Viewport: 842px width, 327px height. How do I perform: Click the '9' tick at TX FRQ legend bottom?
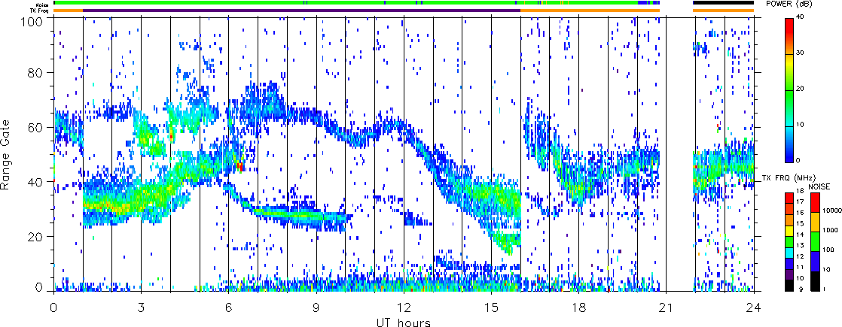[802, 289]
